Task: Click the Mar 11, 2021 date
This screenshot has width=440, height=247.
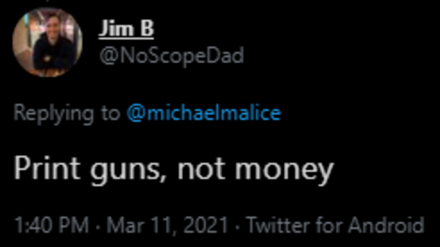Action: (x=167, y=225)
